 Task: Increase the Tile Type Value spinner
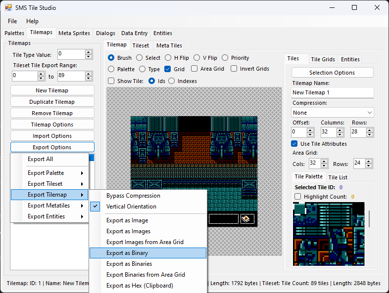click(88, 52)
